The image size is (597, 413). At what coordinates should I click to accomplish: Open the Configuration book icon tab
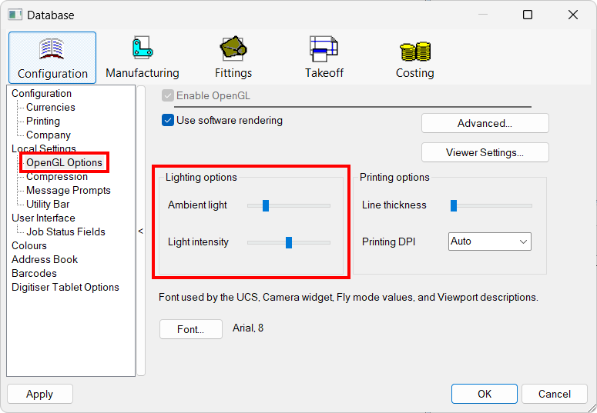(52, 58)
